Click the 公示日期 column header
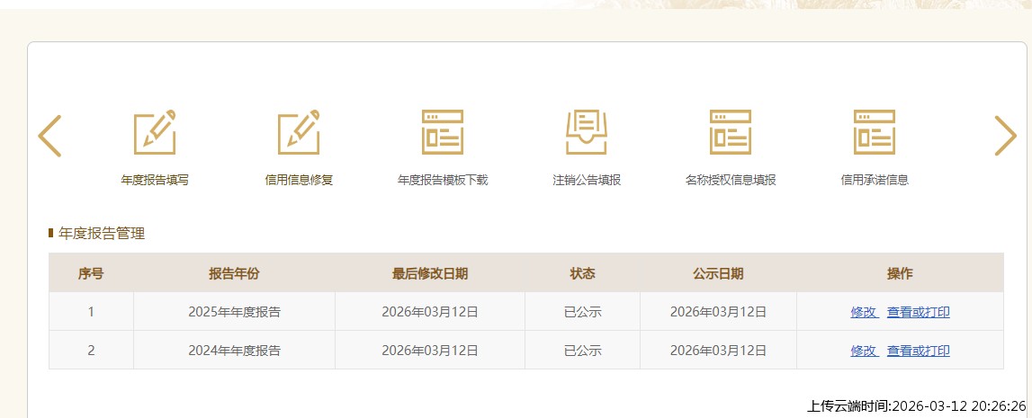1032x418 pixels. click(718, 273)
